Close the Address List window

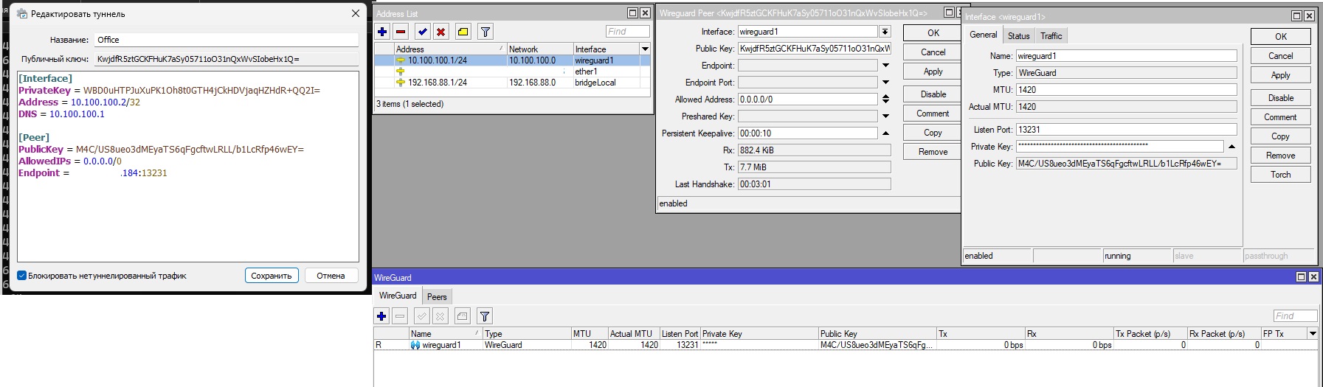pyautogui.click(x=645, y=13)
